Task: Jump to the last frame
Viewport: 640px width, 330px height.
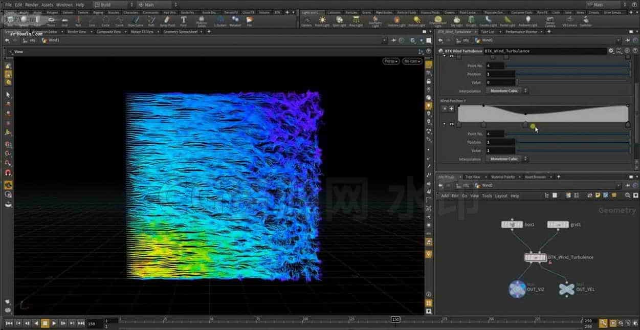Action: pyautogui.click(x=81, y=323)
